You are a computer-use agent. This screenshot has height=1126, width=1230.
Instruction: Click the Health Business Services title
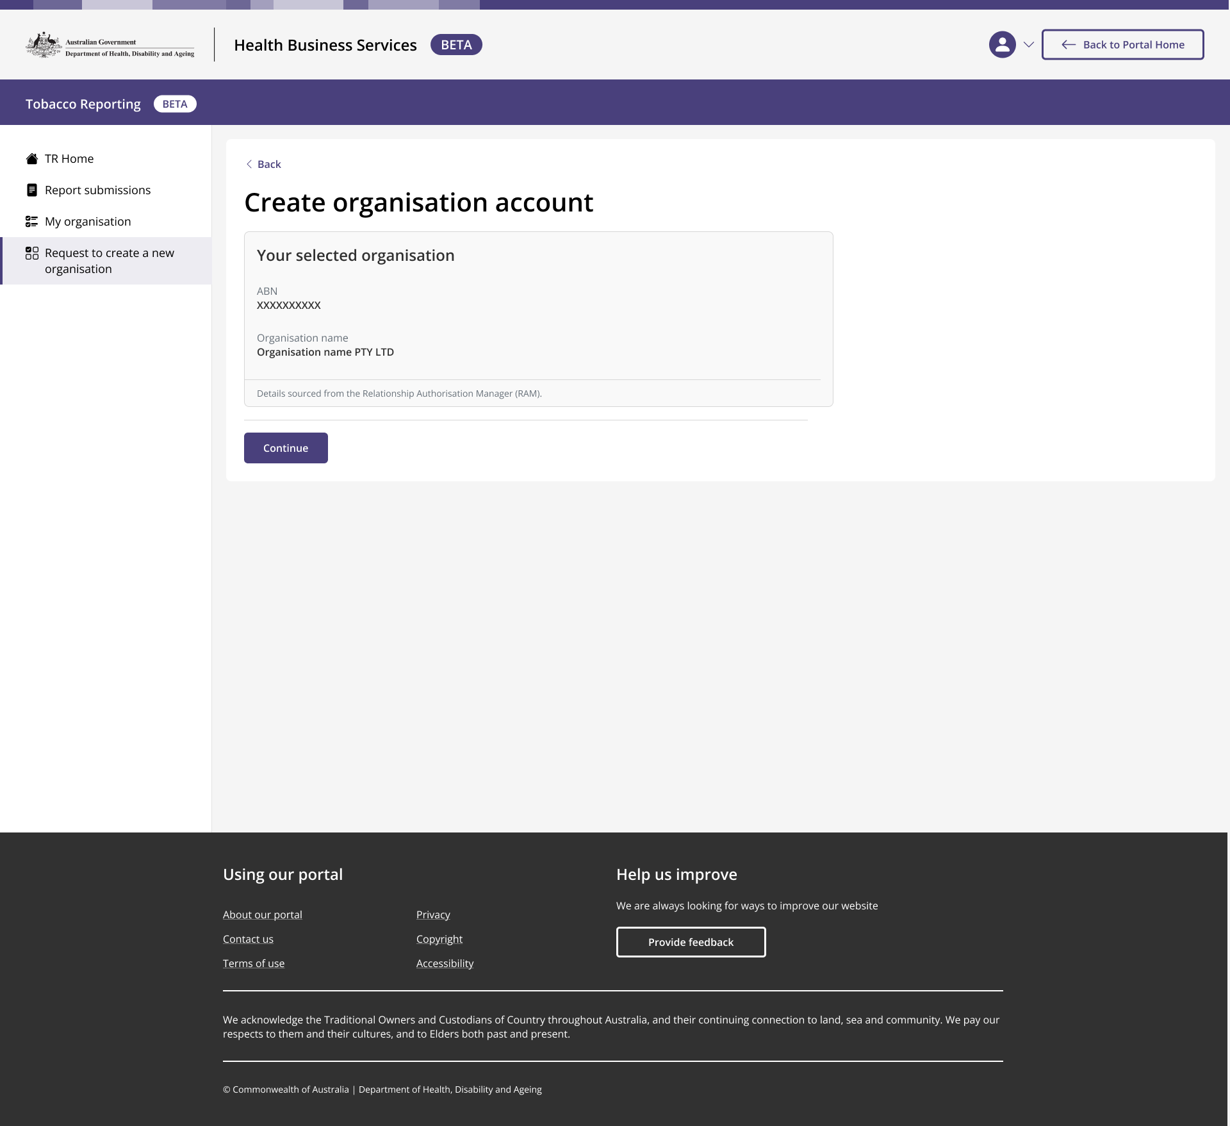click(x=325, y=45)
